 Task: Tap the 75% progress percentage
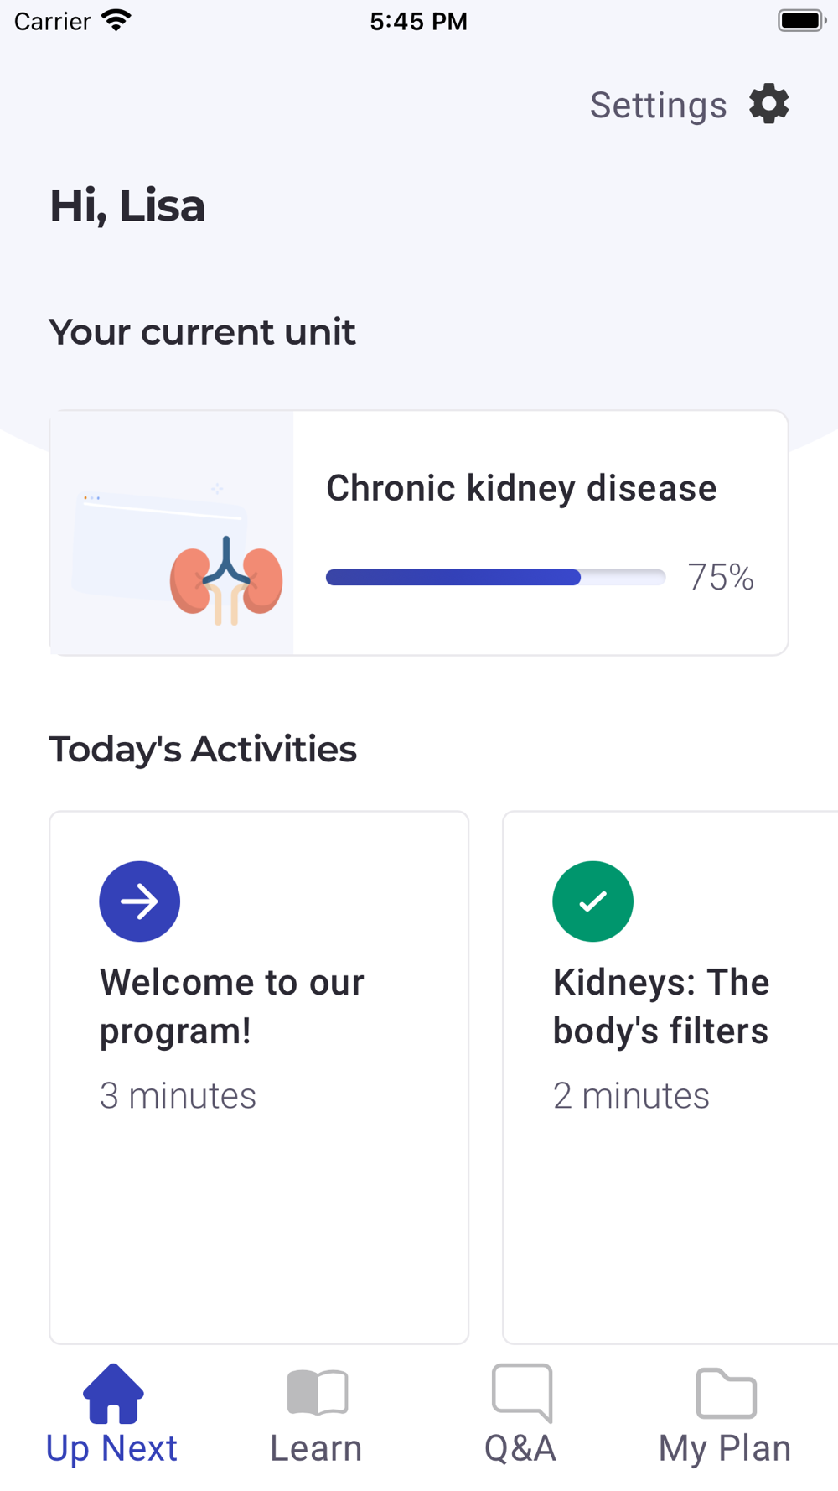click(x=721, y=577)
